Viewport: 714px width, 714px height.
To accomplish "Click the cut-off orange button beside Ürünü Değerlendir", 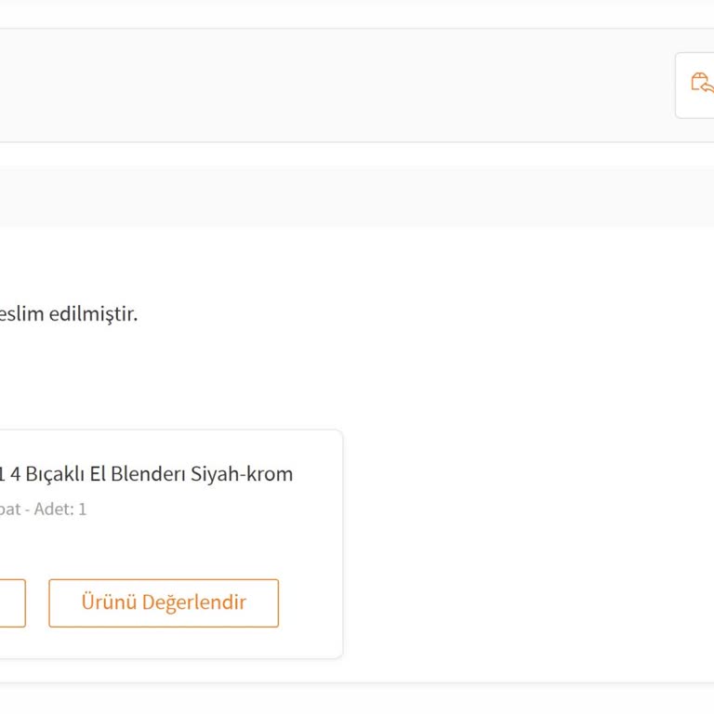I will point(12,603).
